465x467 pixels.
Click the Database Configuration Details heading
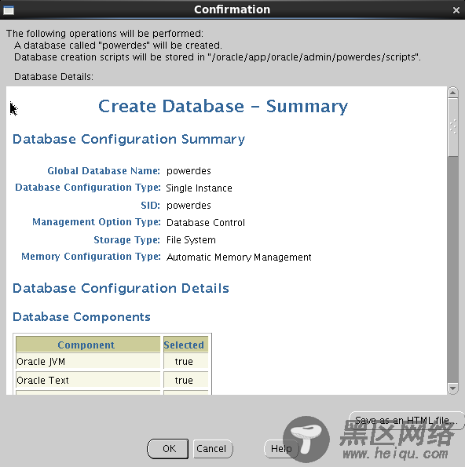121,288
